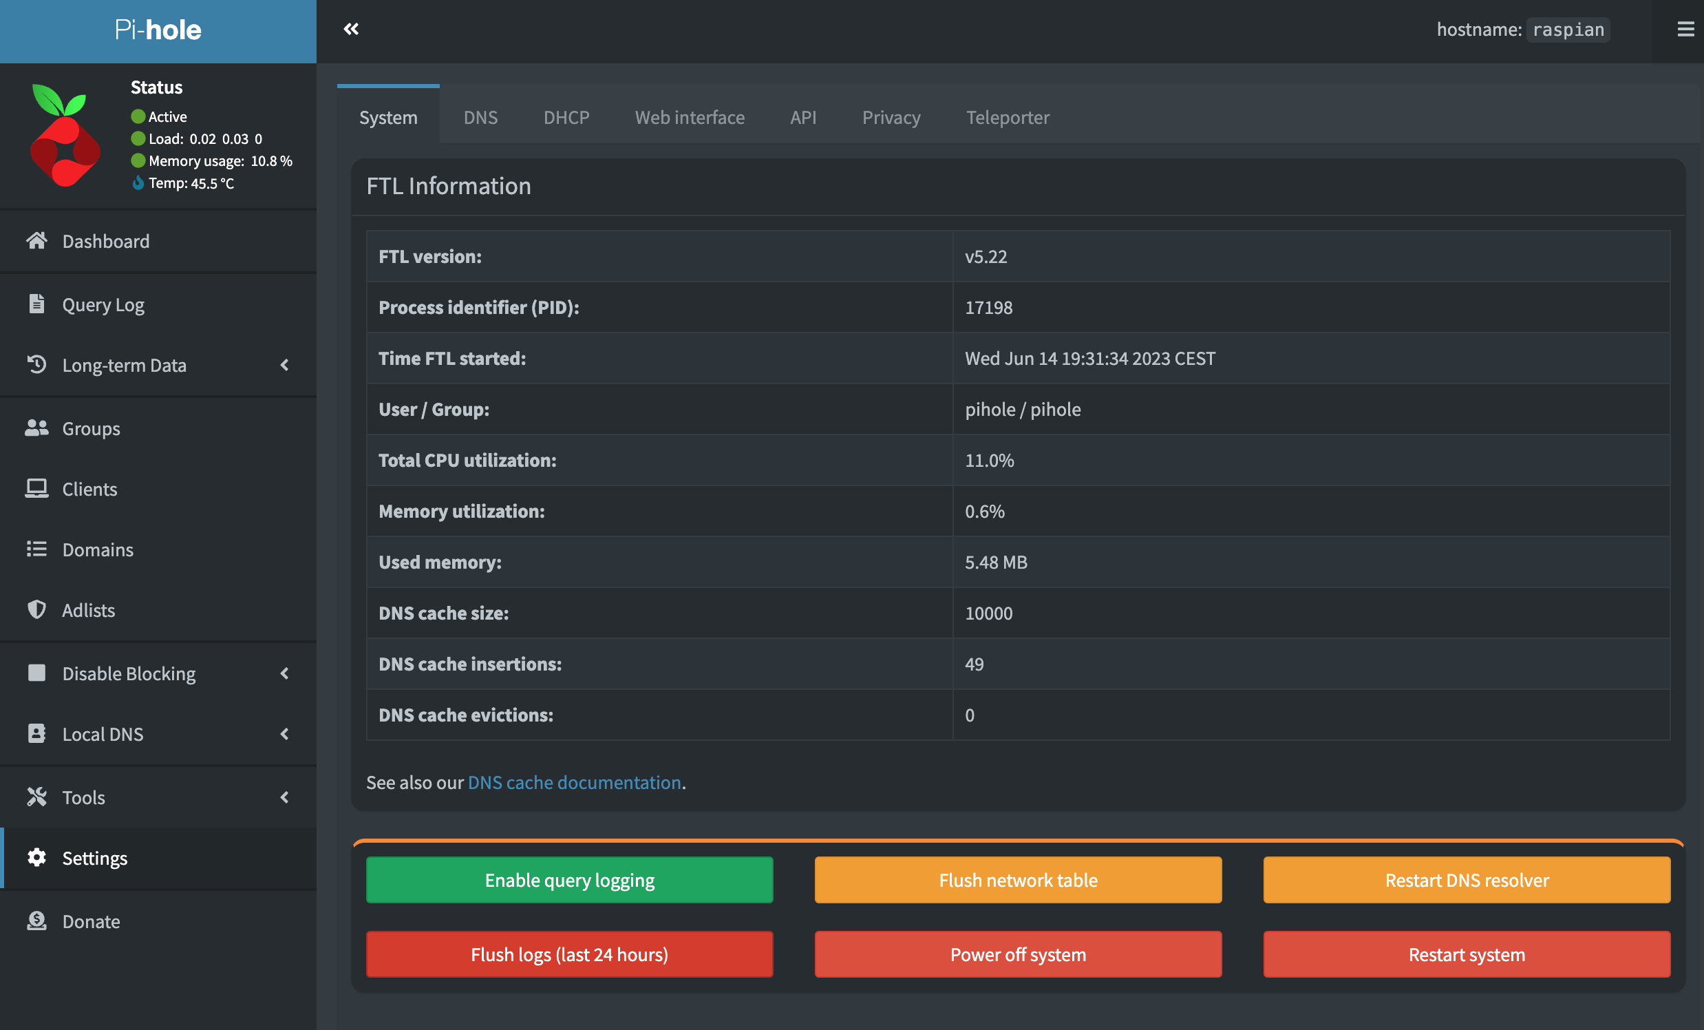The image size is (1704, 1030).
Task: Open Donate label in sidebar
Action: pyautogui.click(x=92, y=921)
